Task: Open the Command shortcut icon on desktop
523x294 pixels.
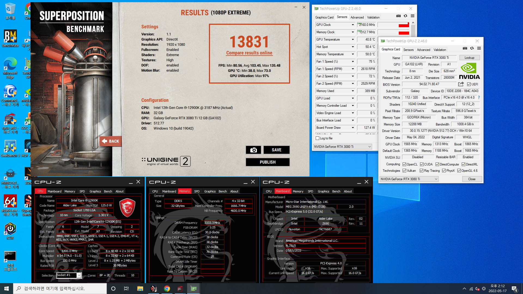Action: (10, 95)
